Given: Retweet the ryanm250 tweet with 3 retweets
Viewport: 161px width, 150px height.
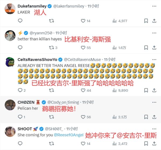Looking at the screenshot, I should tap(51, 48).
